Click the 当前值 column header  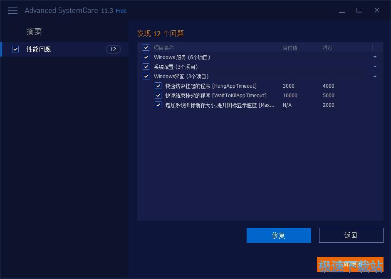(290, 48)
